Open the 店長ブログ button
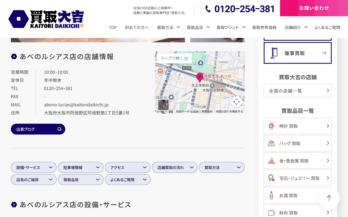 pos(38,129)
